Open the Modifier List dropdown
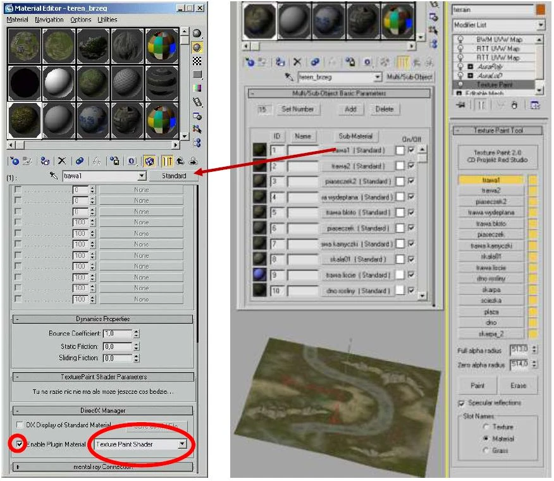This screenshot has width=554, height=481. click(541, 25)
